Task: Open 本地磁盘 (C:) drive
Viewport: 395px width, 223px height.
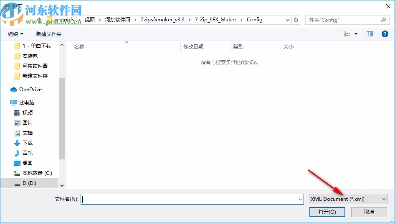Action: point(33,173)
